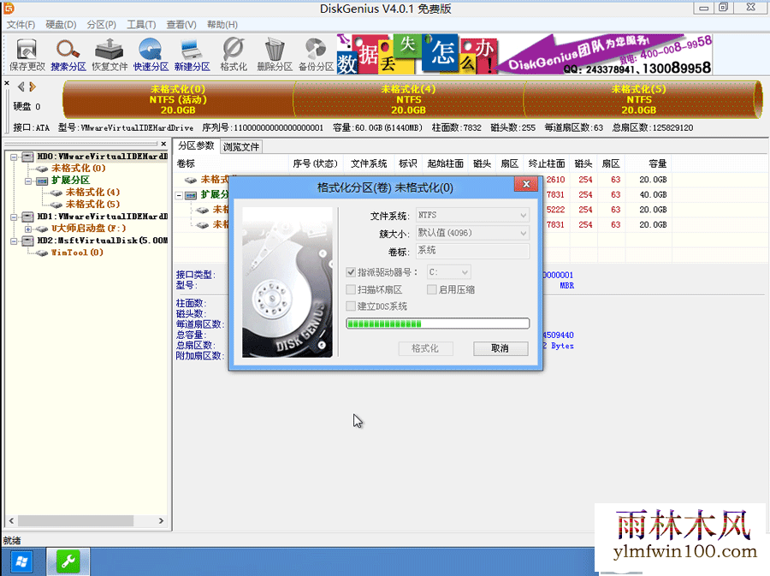This screenshot has width=770, height=576.
Task: Go to next disk with right arrow
Action: [x=33, y=87]
